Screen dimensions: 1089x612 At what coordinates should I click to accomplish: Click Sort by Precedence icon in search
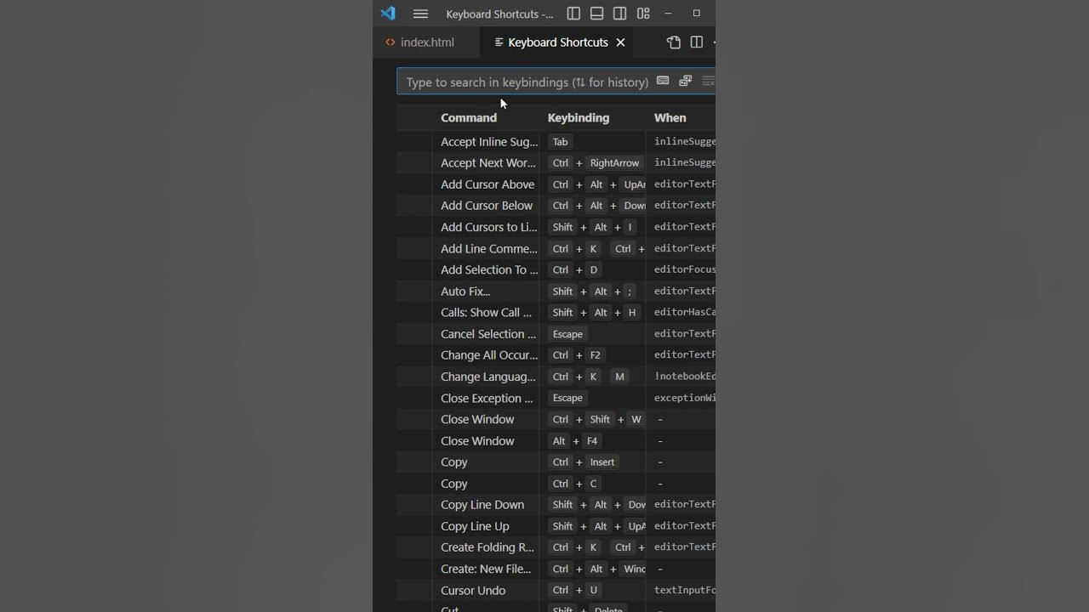coord(685,82)
